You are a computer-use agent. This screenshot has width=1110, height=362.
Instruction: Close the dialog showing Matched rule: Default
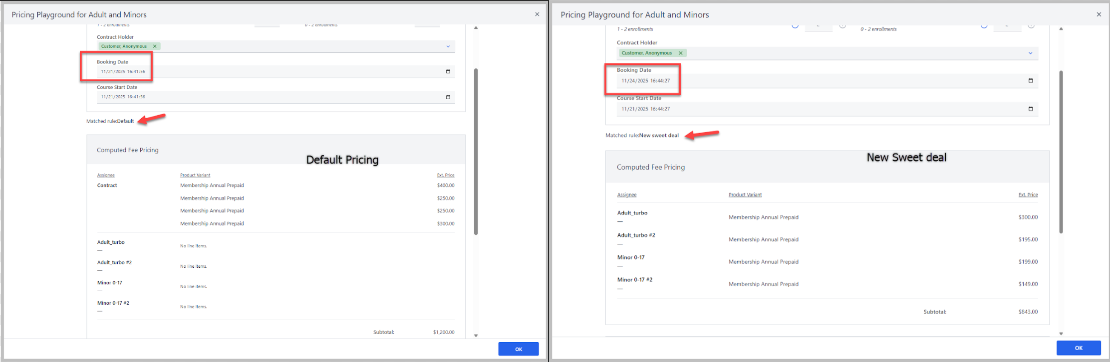(x=537, y=14)
